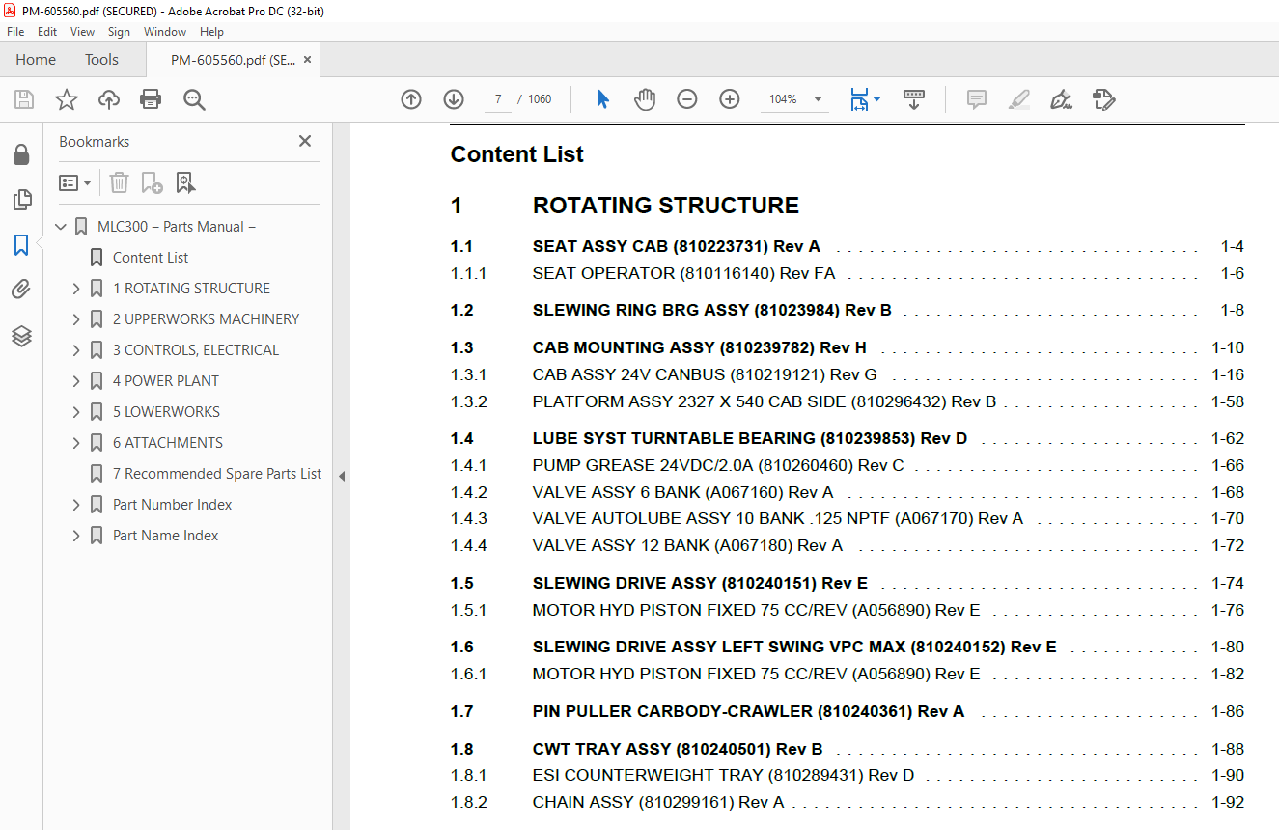This screenshot has width=1279, height=830.
Task: Click the CHAIN ASSY (810299161) Rev A line
Action: coord(657,802)
